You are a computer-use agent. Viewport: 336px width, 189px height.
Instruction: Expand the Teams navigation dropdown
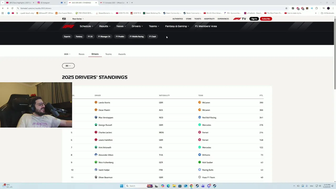(x=154, y=26)
